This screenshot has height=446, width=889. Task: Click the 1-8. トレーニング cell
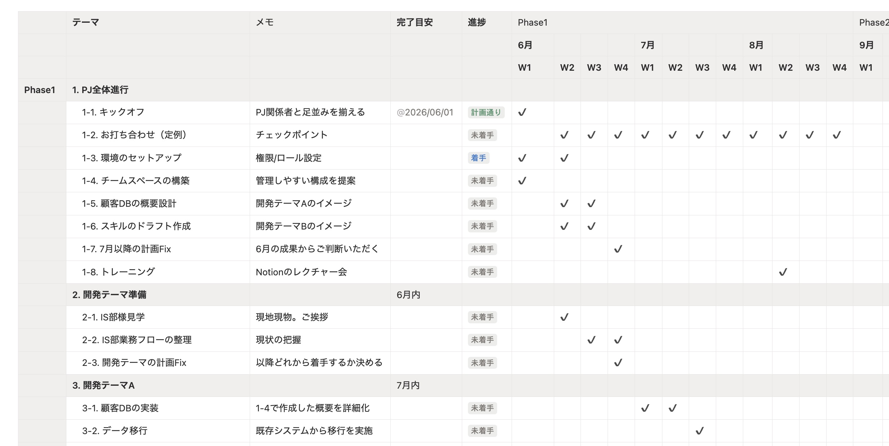coord(158,272)
